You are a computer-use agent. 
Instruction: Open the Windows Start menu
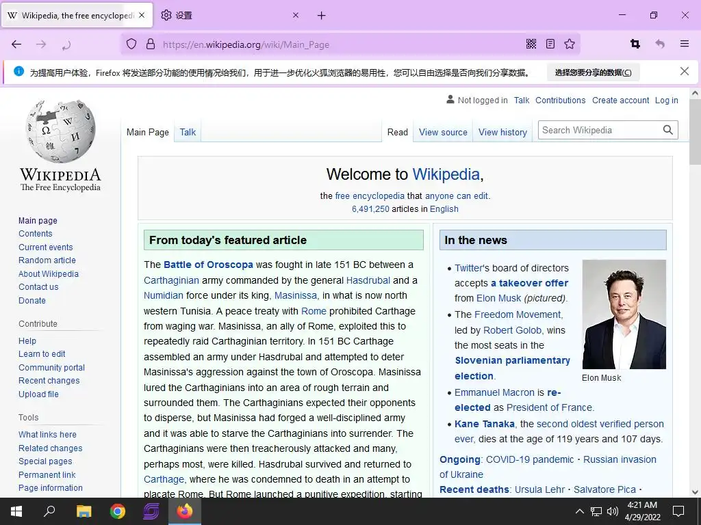point(16,511)
